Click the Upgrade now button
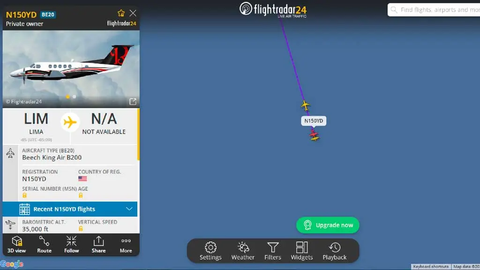This screenshot has width=480, height=270. coord(328,225)
